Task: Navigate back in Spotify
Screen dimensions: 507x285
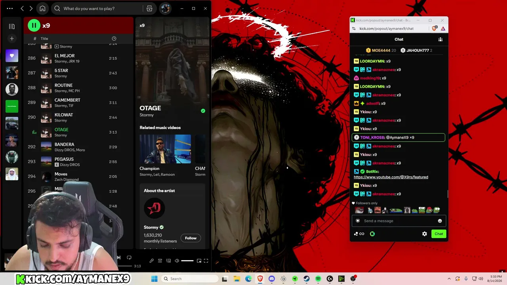Action: click(x=22, y=8)
